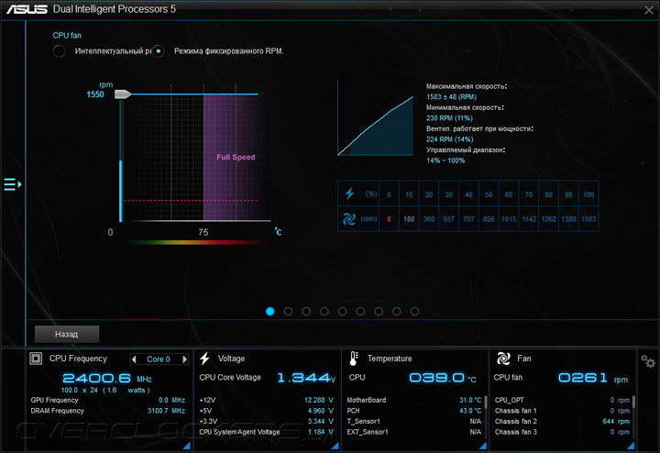Click the power percent lightning icon in table
660x453 pixels.
pyautogui.click(x=349, y=193)
